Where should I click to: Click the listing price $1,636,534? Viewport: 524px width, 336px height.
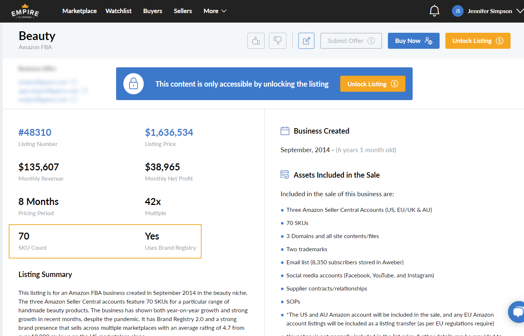169,132
